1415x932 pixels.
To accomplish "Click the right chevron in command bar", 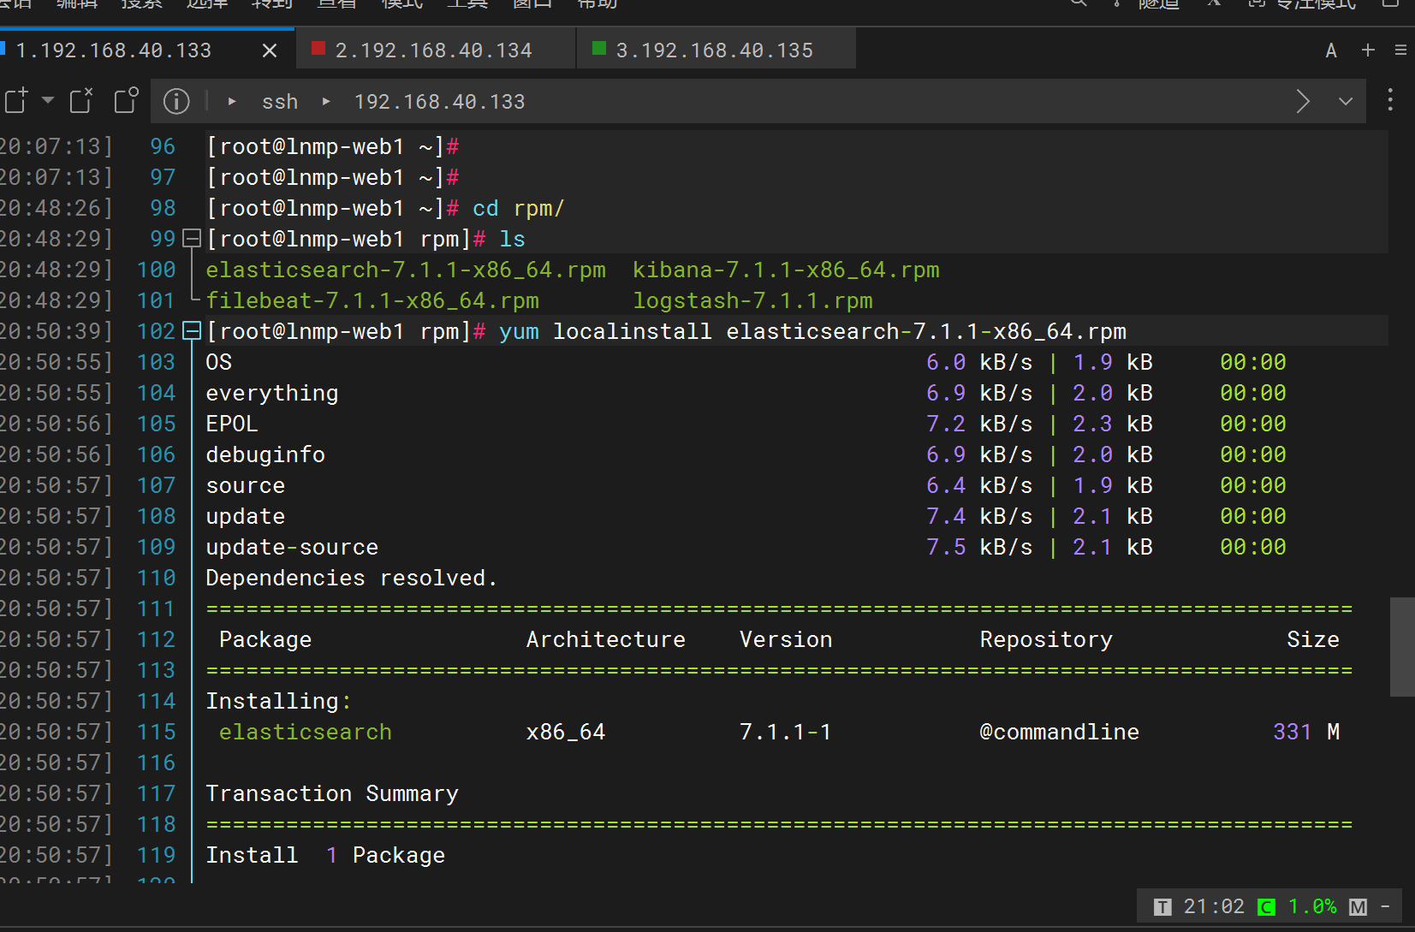I will [1303, 101].
